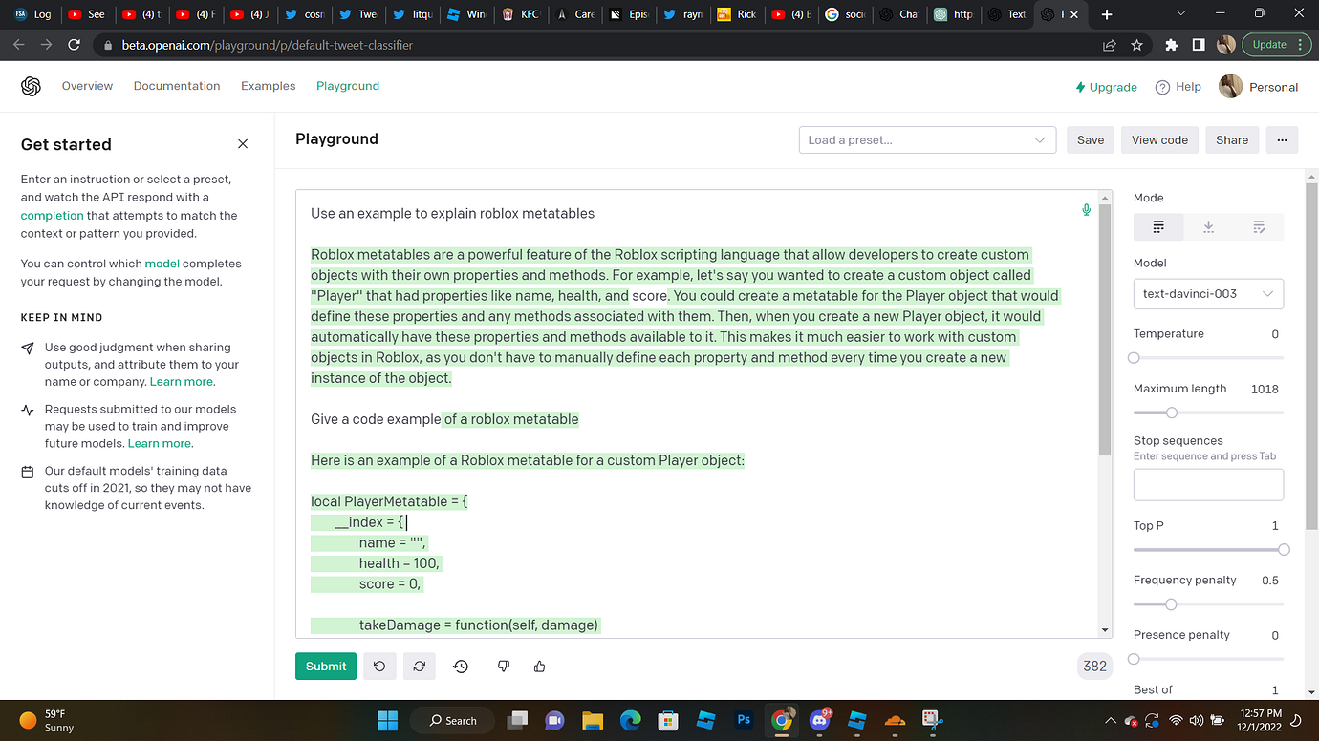Close the Get started panel
Screen dimensions: 1319x741
242,143
